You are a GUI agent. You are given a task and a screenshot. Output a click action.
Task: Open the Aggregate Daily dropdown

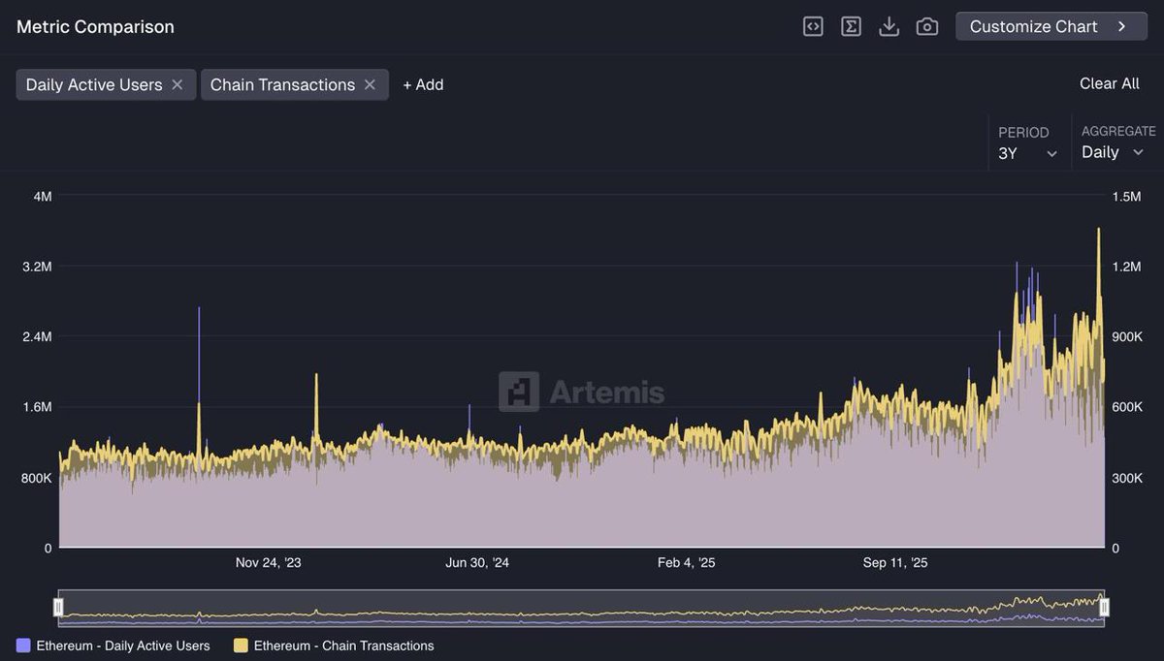point(1113,152)
